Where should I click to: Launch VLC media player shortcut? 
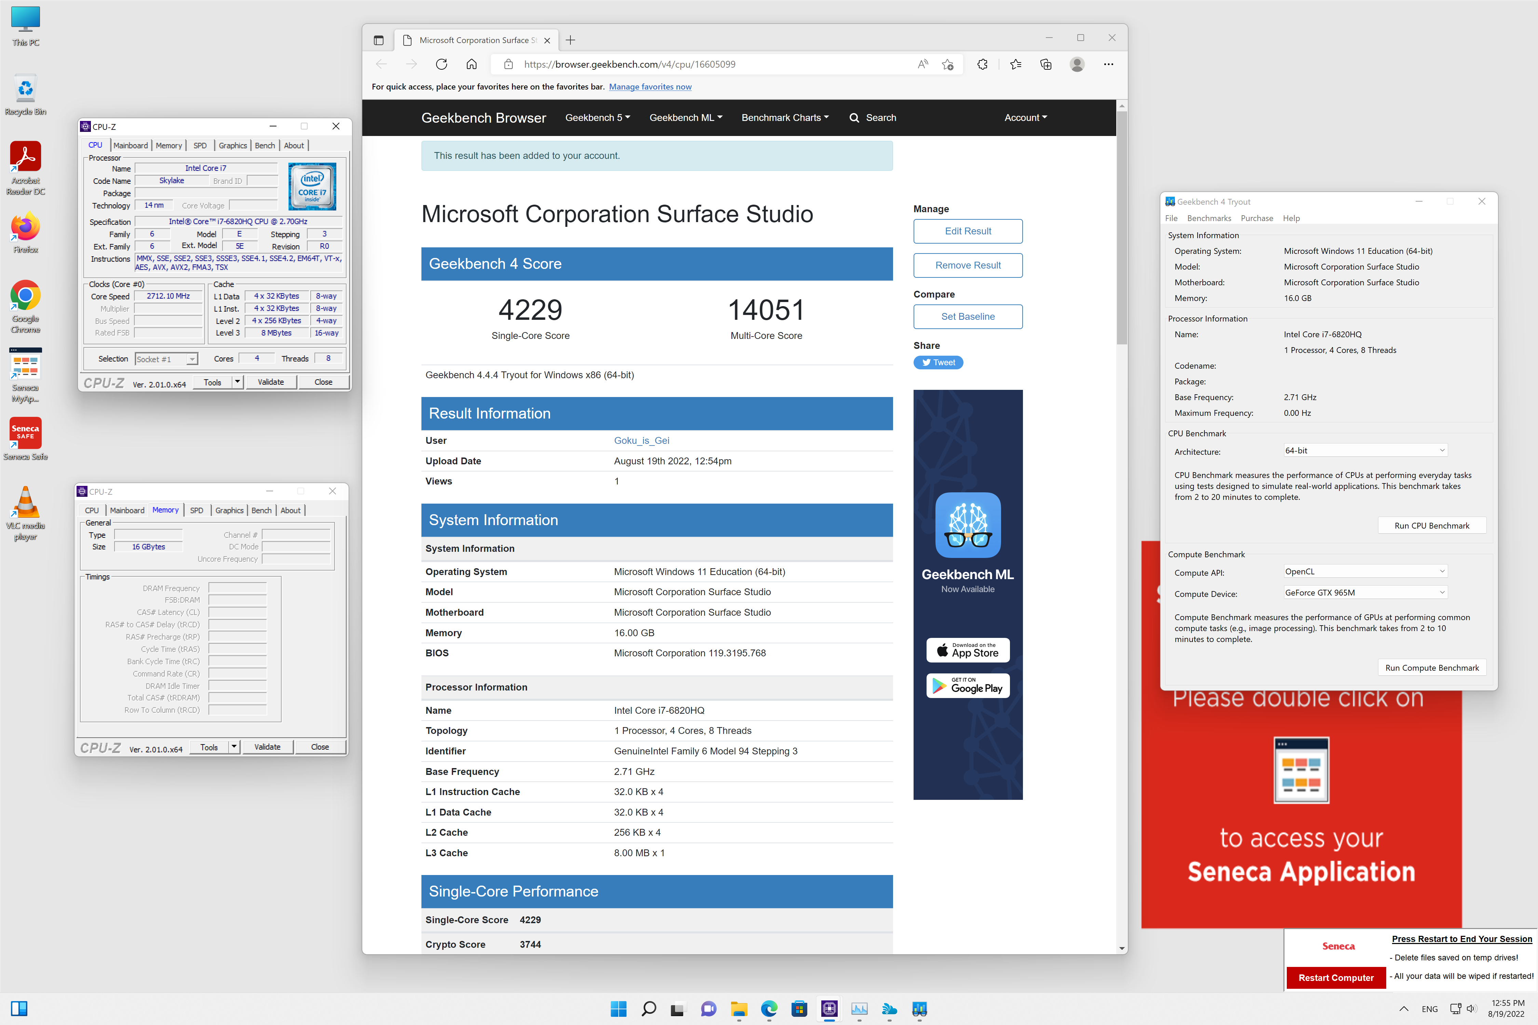point(26,514)
